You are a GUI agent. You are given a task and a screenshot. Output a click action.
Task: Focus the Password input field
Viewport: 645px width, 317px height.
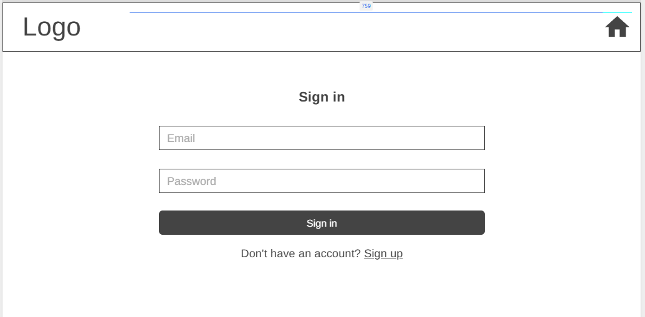[322, 181]
